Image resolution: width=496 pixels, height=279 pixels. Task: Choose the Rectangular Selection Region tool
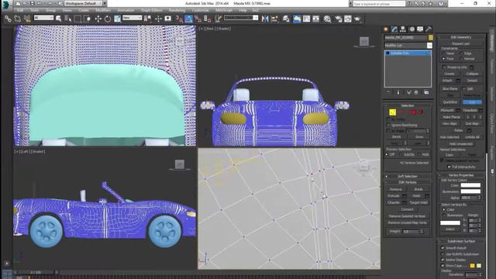pyautogui.click(x=77, y=19)
